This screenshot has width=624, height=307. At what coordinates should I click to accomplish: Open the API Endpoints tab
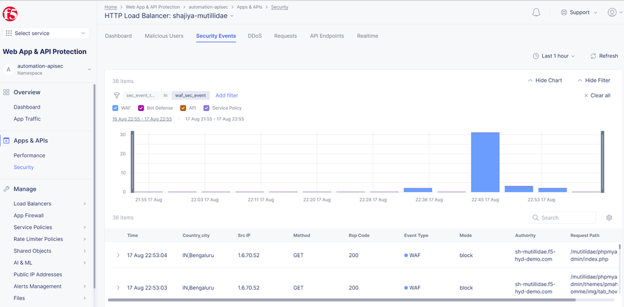tap(327, 36)
